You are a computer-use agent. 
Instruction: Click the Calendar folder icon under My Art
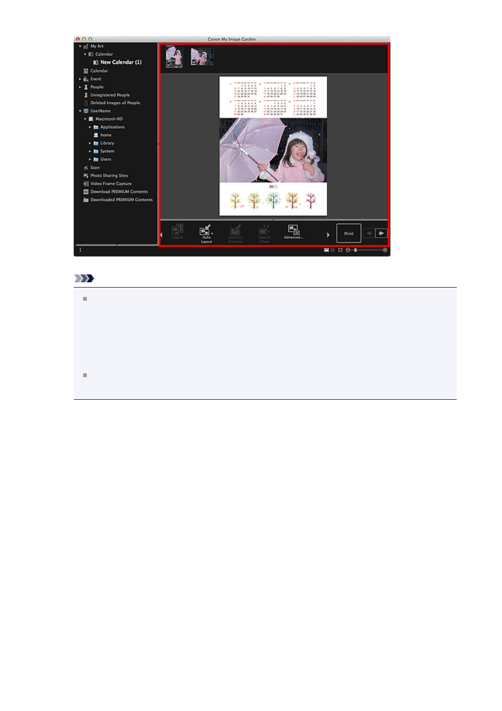pos(91,54)
